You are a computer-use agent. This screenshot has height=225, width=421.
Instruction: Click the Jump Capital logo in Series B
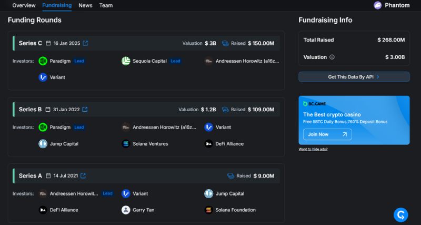point(43,144)
